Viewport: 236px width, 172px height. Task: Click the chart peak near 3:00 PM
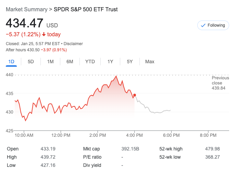[116, 76]
